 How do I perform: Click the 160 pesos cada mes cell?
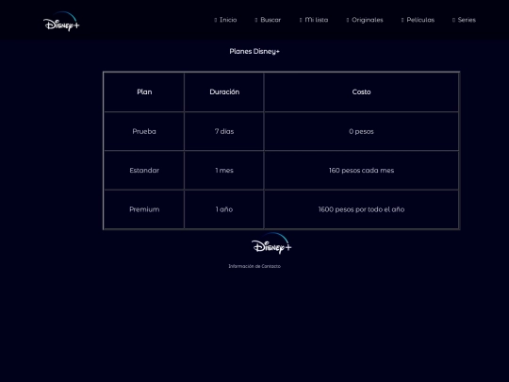[x=361, y=170]
